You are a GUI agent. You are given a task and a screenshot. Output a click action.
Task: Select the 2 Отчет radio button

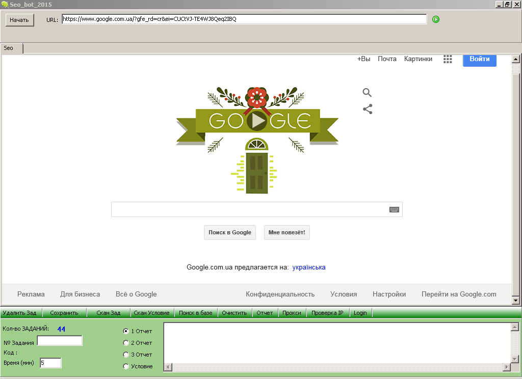pyautogui.click(x=126, y=343)
